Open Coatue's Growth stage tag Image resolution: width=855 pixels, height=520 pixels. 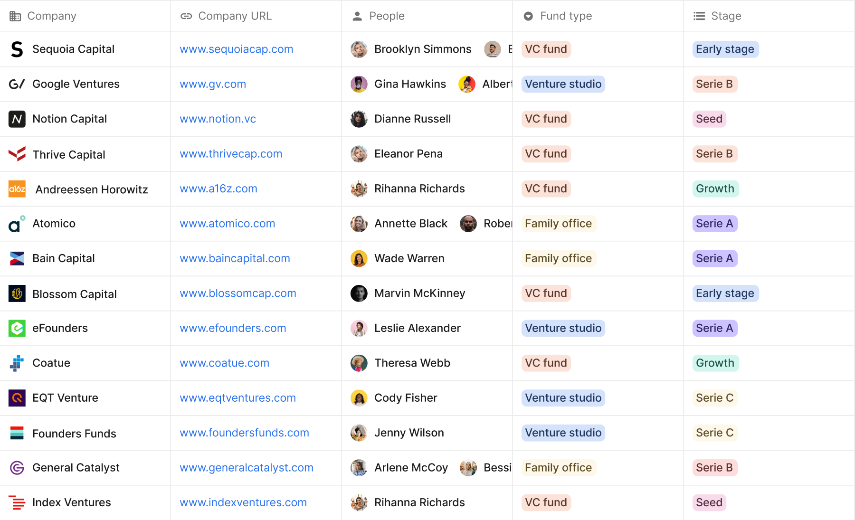point(715,363)
